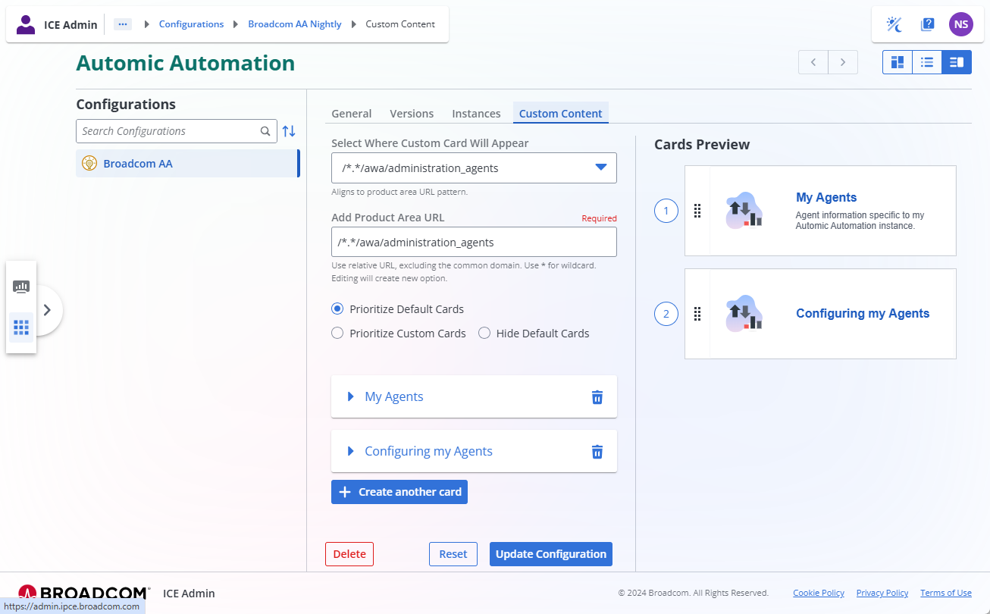Click the Create another card button
Image resolution: width=990 pixels, height=614 pixels.
click(399, 492)
